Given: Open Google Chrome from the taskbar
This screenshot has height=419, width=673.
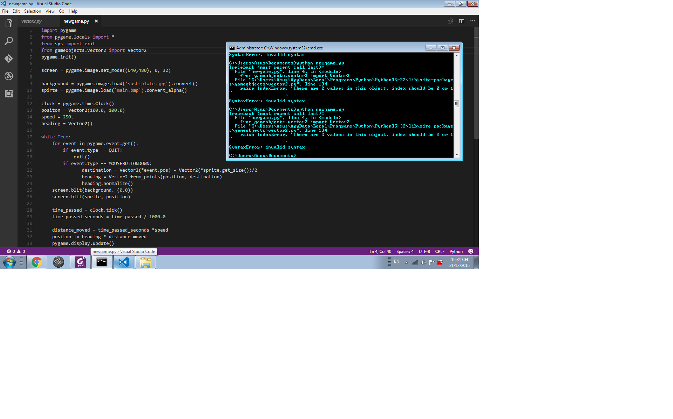Looking at the screenshot, I should click(36, 262).
